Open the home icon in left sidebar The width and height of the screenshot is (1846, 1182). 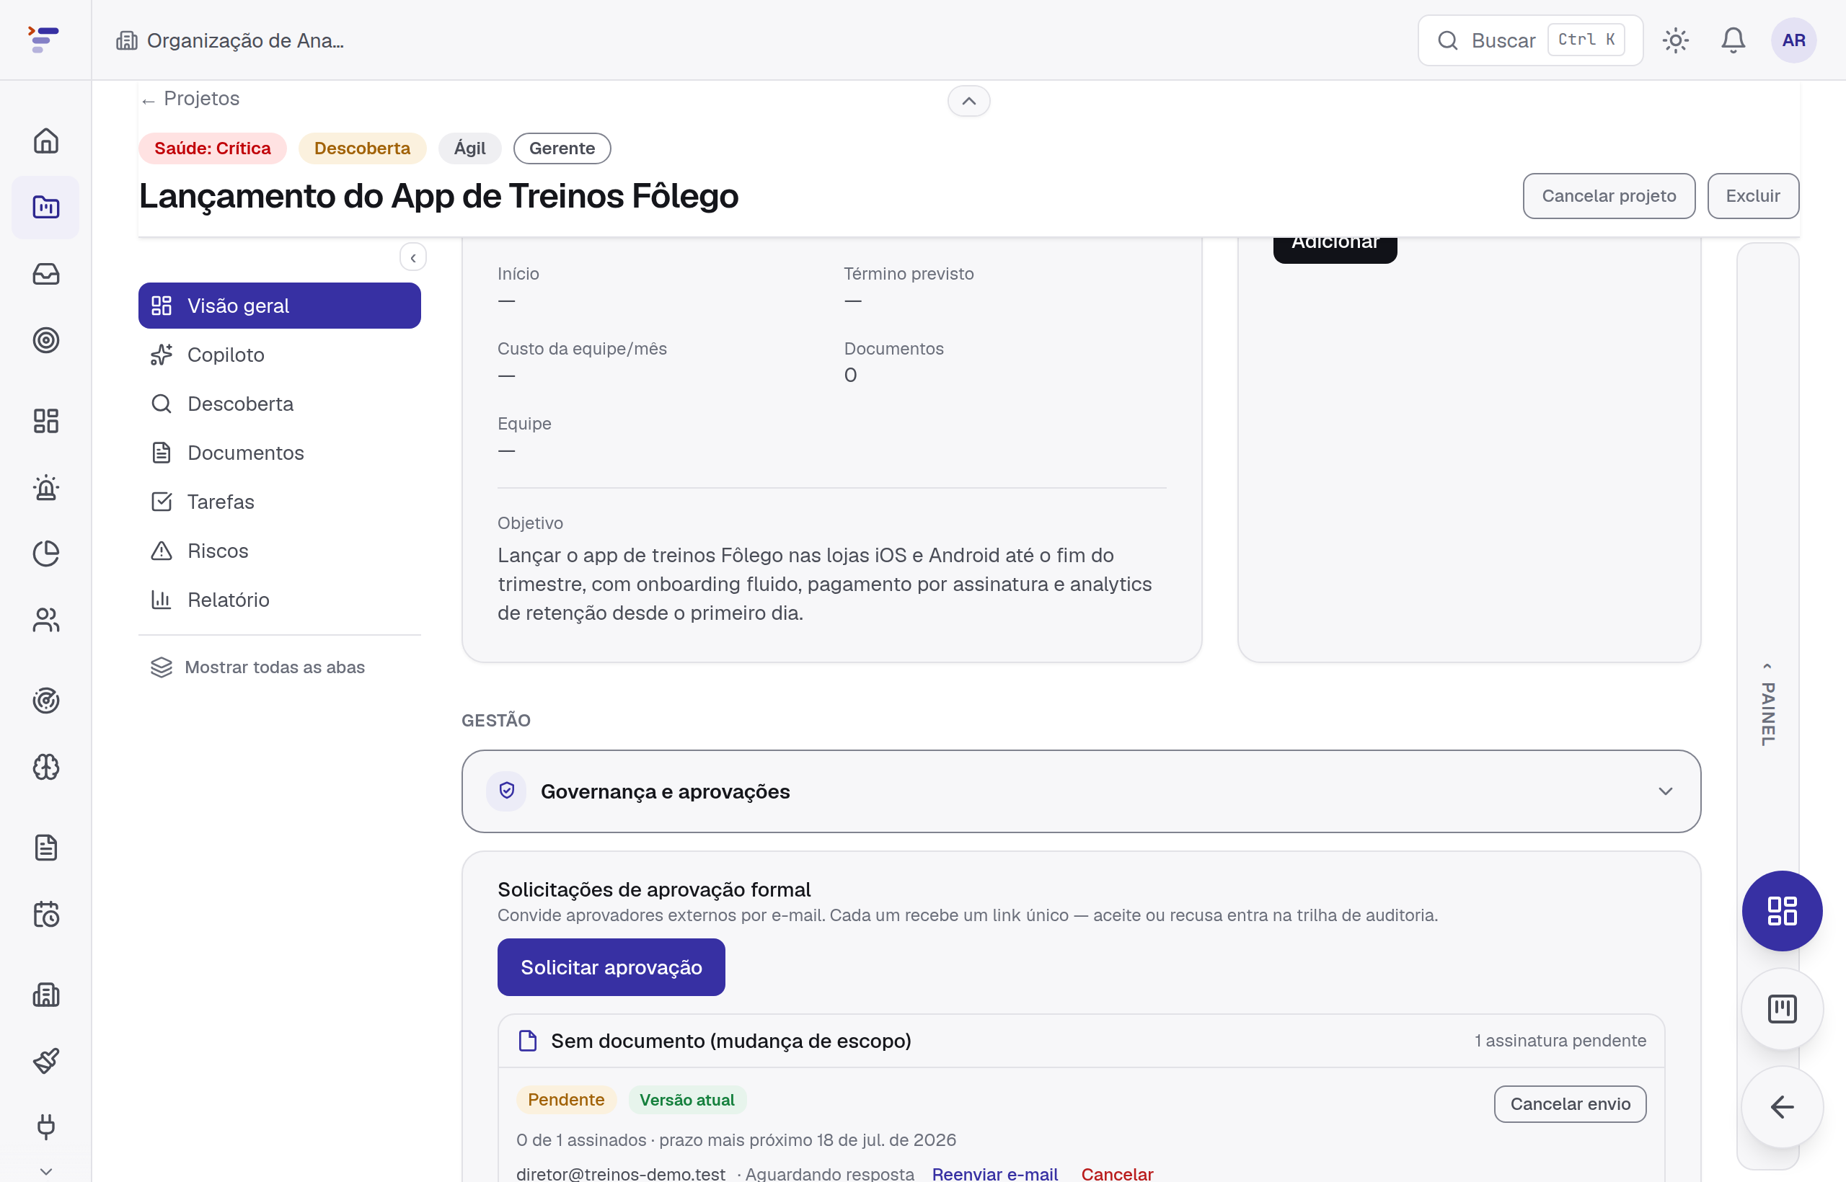[46, 141]
